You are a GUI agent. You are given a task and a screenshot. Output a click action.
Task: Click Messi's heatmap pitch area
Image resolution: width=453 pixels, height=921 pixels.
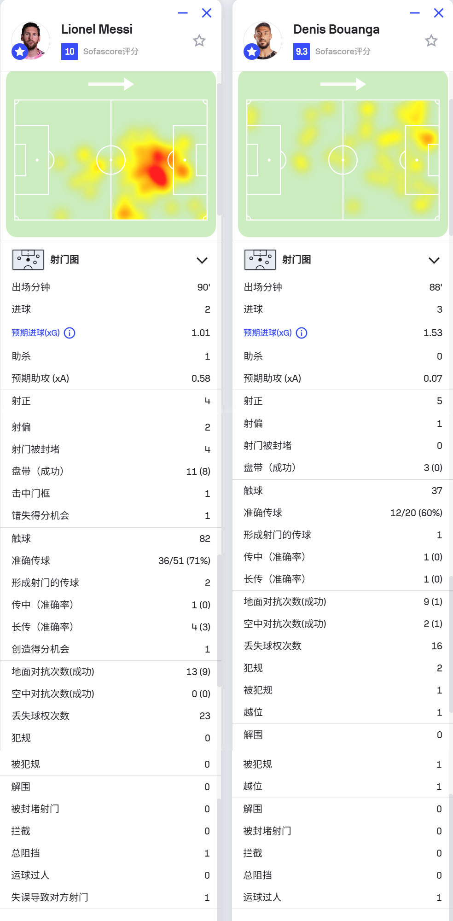pos(111,154)
